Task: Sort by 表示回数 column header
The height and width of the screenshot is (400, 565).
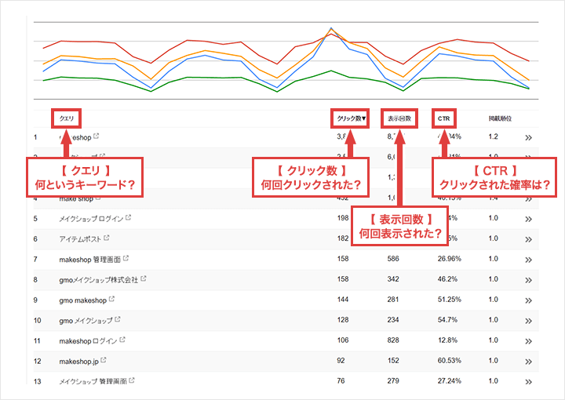Action: [x=399, y=118]
